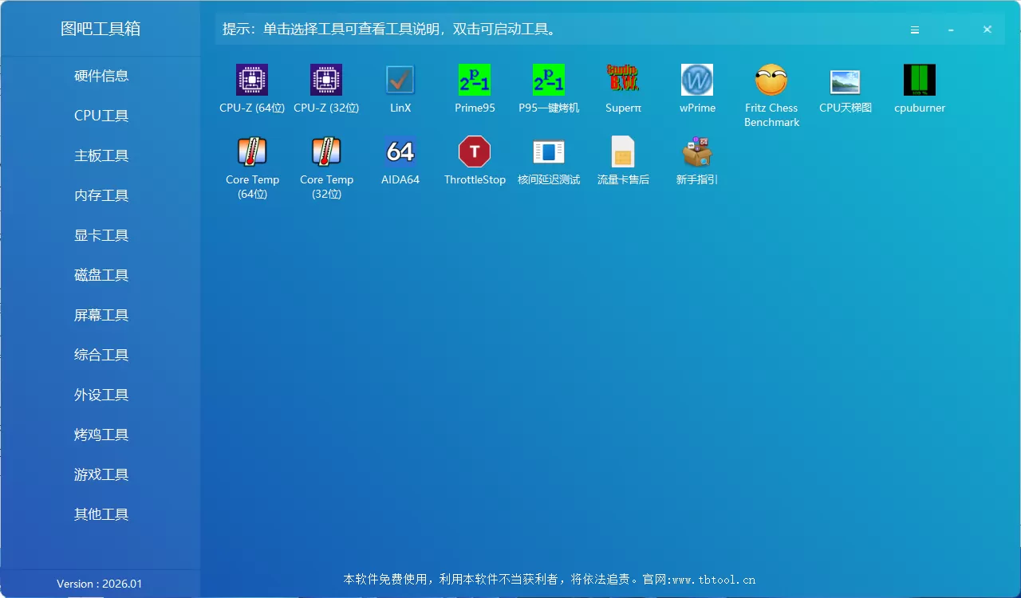The image size is (1021, 598).
Task: Open the 新手指引 guide
Action: (x=697, y=154)
